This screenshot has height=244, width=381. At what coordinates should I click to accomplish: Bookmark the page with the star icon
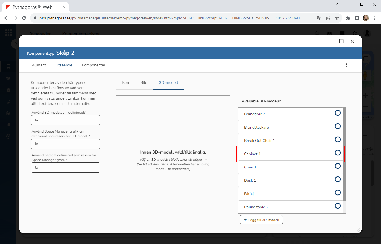pos(337,18)
